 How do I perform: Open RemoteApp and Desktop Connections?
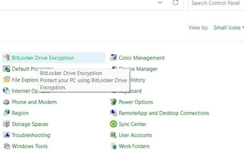[x=164, y=113]
